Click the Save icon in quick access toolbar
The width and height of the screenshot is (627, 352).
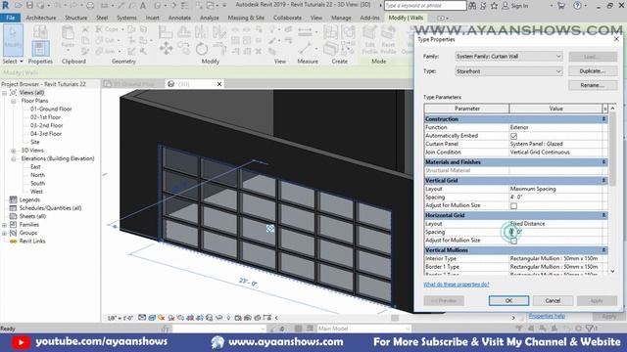pos(29,6)
